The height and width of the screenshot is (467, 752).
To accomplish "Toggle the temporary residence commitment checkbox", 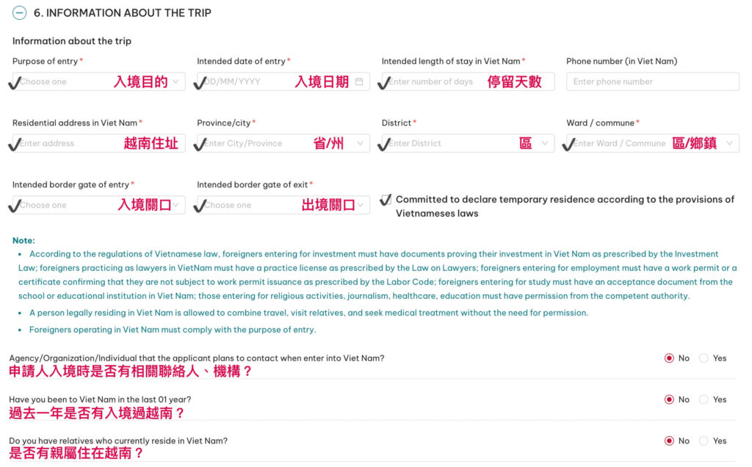I will [x=386, y=200].
